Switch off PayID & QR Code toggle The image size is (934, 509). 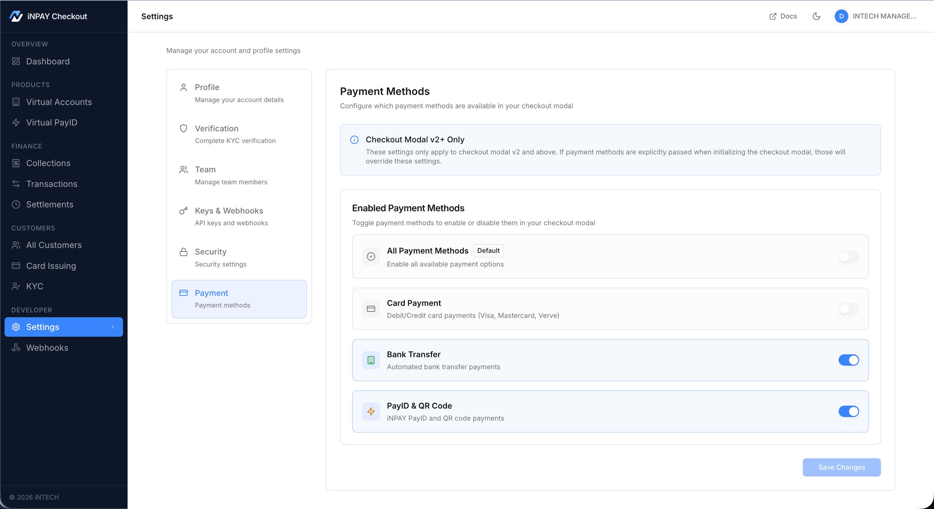pos(848,411)
